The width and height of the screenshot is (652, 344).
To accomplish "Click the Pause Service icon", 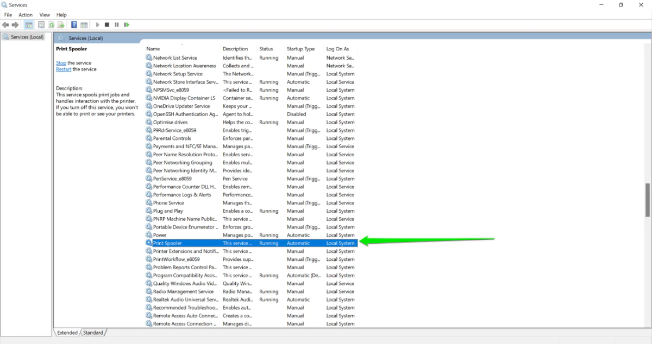I will click(x=116, y=24).
